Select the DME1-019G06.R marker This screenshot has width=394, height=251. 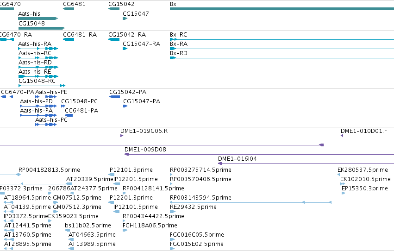(122, 136)
